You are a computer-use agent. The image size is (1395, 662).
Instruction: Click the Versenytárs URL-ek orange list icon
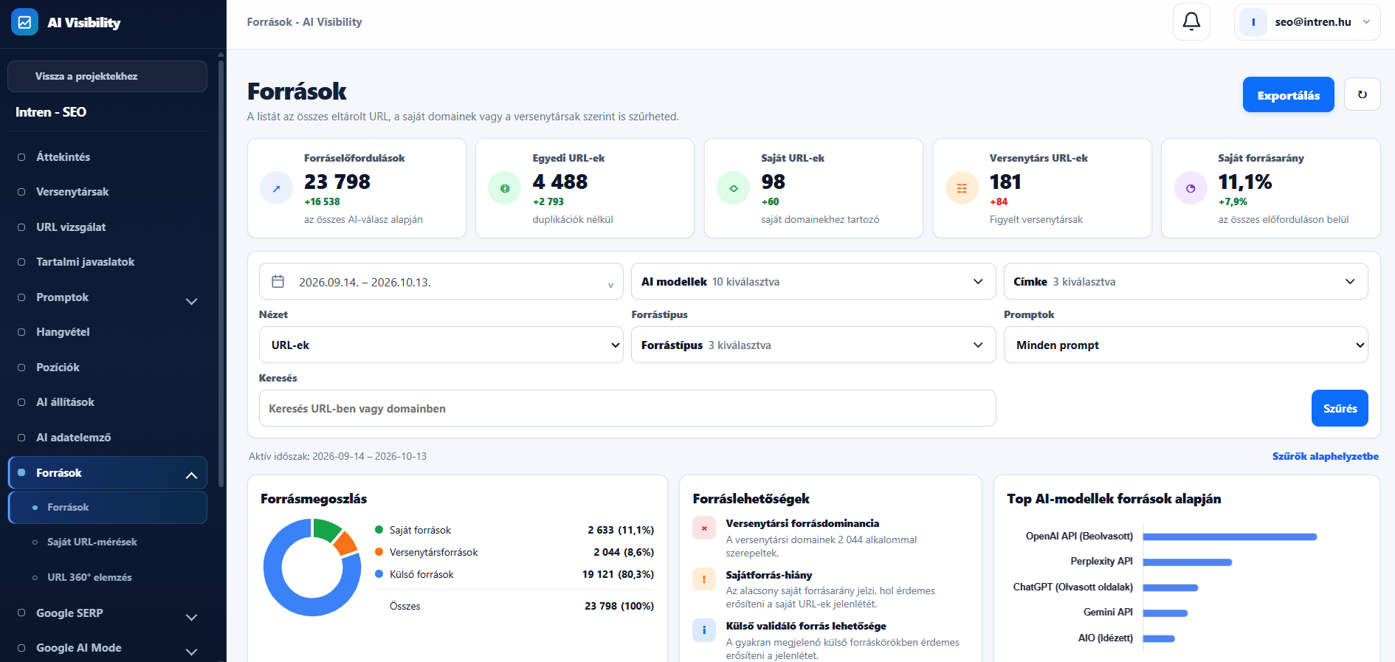[962, 188]
